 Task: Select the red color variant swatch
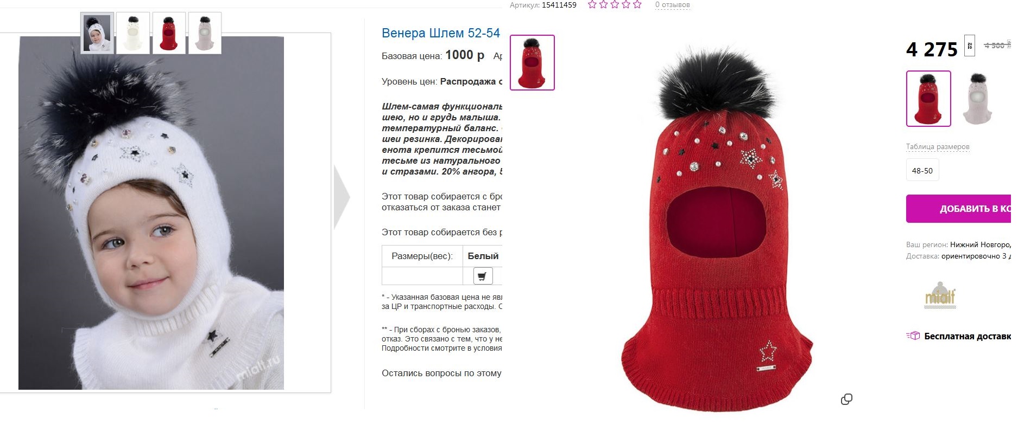click(928, 99)
